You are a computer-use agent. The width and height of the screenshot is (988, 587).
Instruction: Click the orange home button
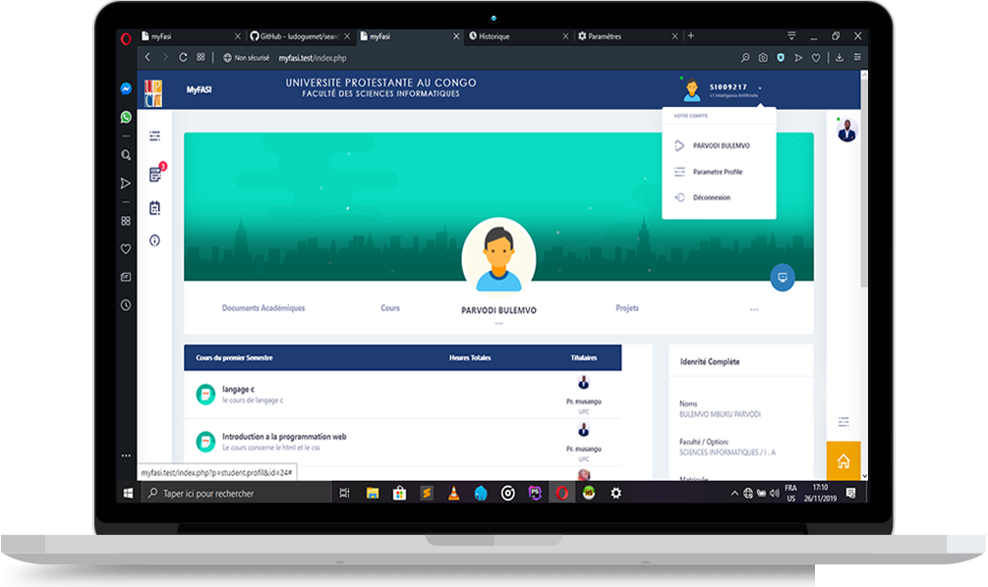[843, 460]
